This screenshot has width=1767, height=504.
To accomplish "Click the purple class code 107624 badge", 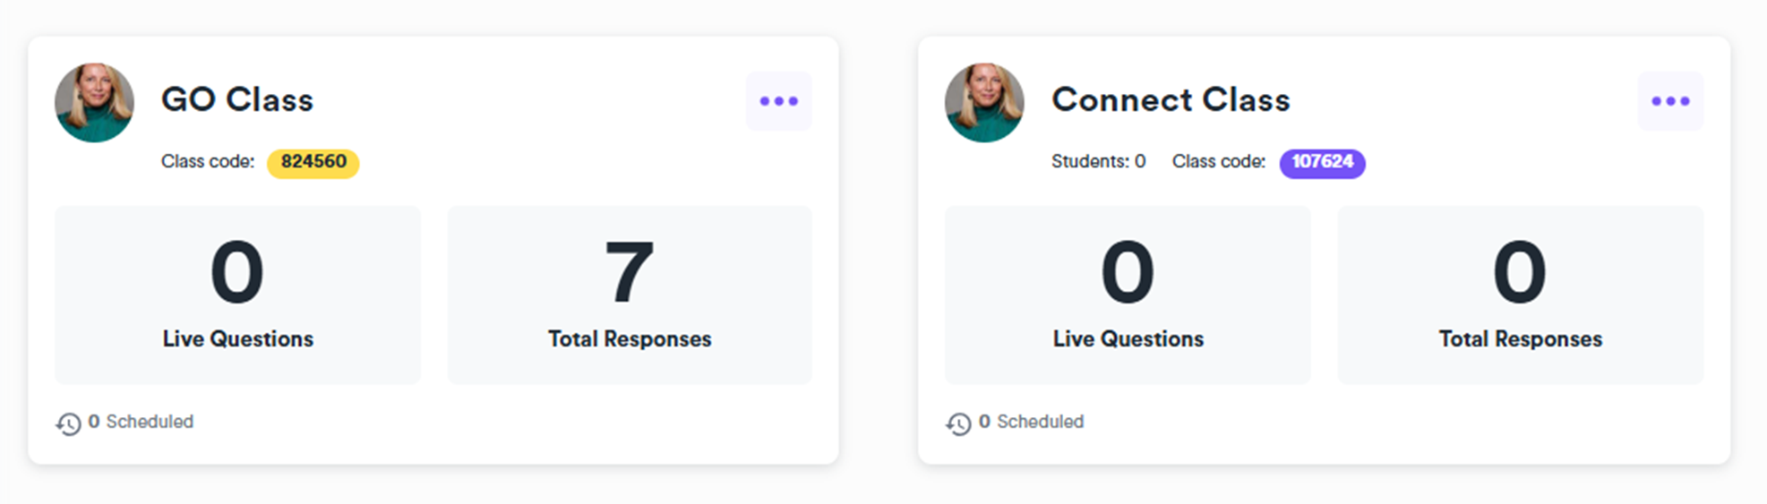I will click(1322, 162).
